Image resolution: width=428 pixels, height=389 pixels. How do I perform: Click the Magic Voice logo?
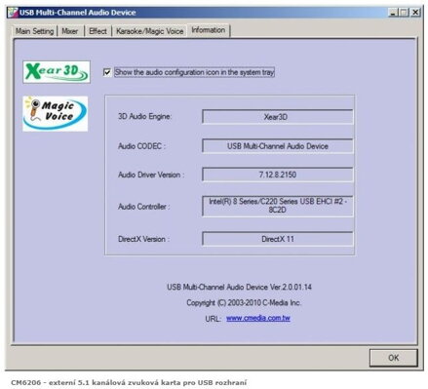(x=56, y=114)
